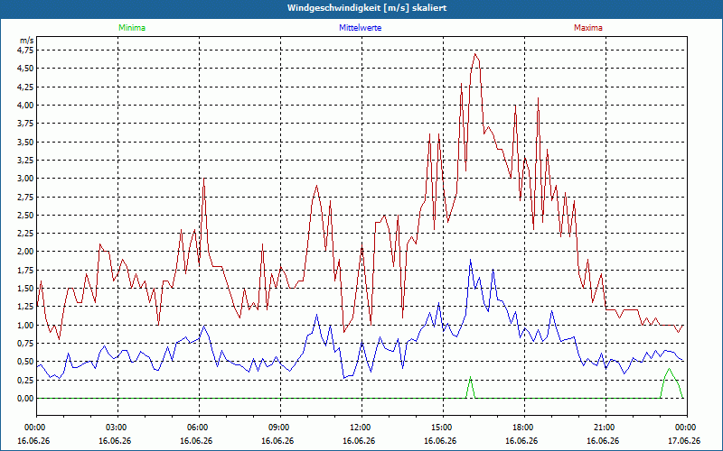Click the 4,00 y-axis value
The height and width of the screenshot is (451, 723).
tap(25, 105)
